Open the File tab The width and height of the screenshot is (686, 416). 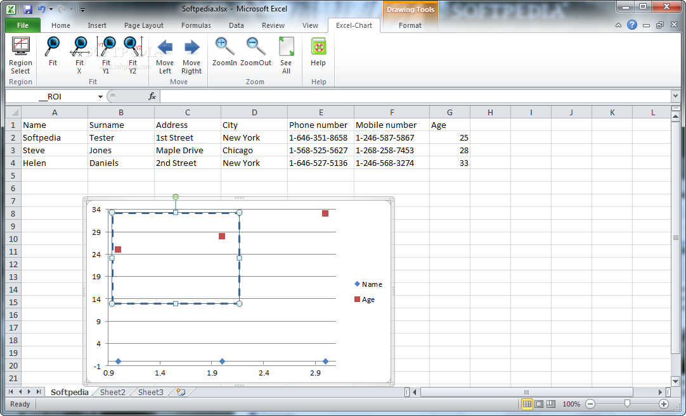tap(23, 25)
